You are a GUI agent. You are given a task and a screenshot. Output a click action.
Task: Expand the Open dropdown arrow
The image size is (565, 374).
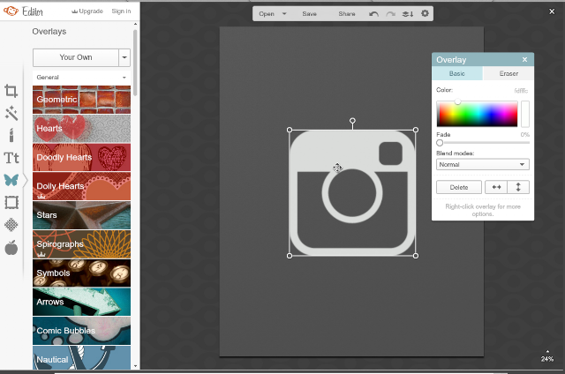coord(284,14)
